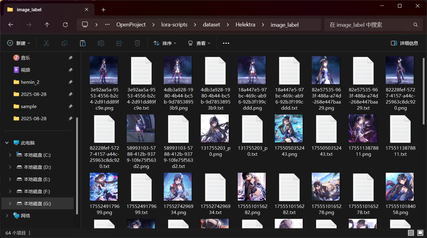Select thumbnail 82e57535-963f png image
The image size is (427, 238).
pos(326,70)
